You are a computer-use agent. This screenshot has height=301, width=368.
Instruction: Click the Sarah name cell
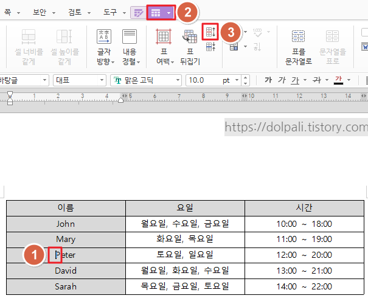66,286
